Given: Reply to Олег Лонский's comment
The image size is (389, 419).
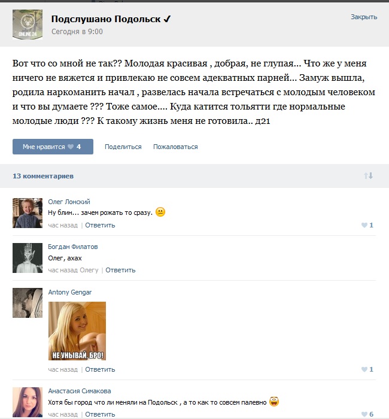Looking at the screenshot, I should [x=100, y=225].
